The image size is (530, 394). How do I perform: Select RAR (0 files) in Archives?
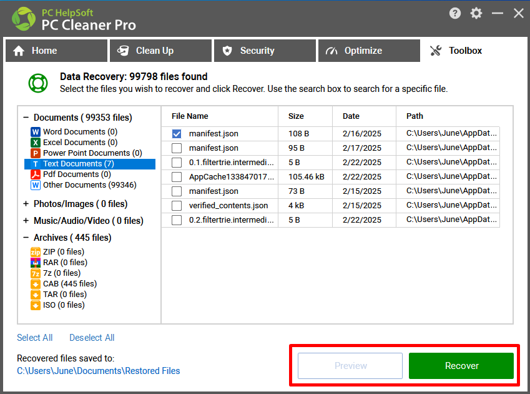tap(66, 262)
